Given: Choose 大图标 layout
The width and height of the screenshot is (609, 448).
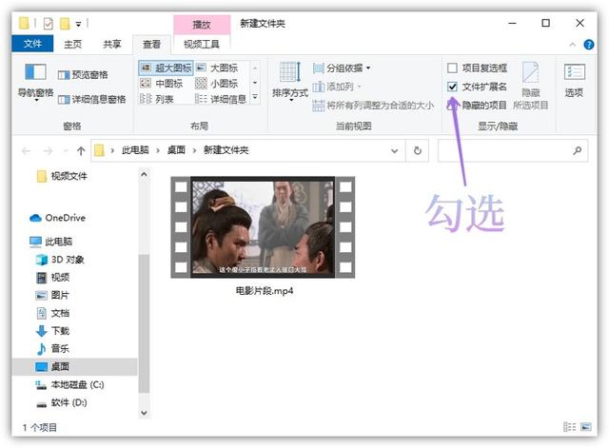Looking at the screenshot, I should click(x=217, y=68).
